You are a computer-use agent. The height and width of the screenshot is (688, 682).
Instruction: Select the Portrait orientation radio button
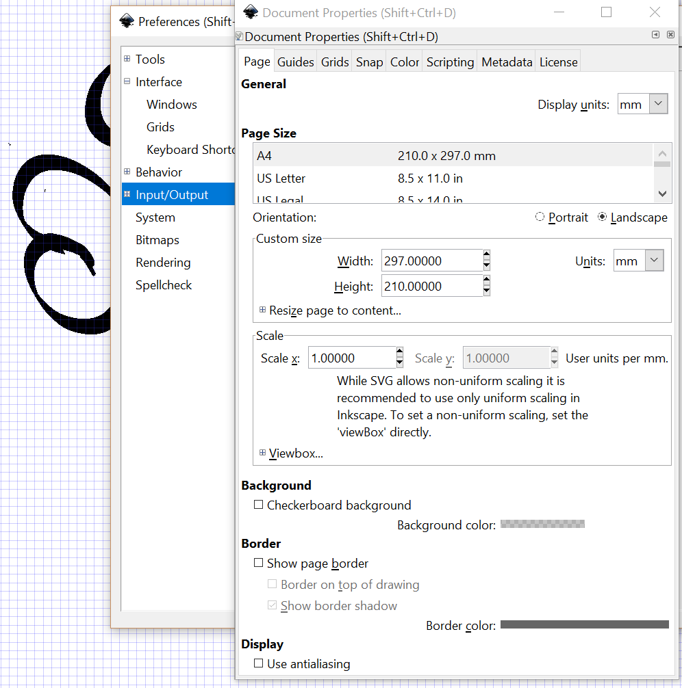tap(540, 217)
